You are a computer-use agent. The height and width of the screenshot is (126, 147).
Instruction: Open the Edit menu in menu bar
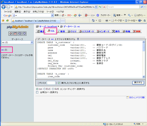tap(18, 11)
